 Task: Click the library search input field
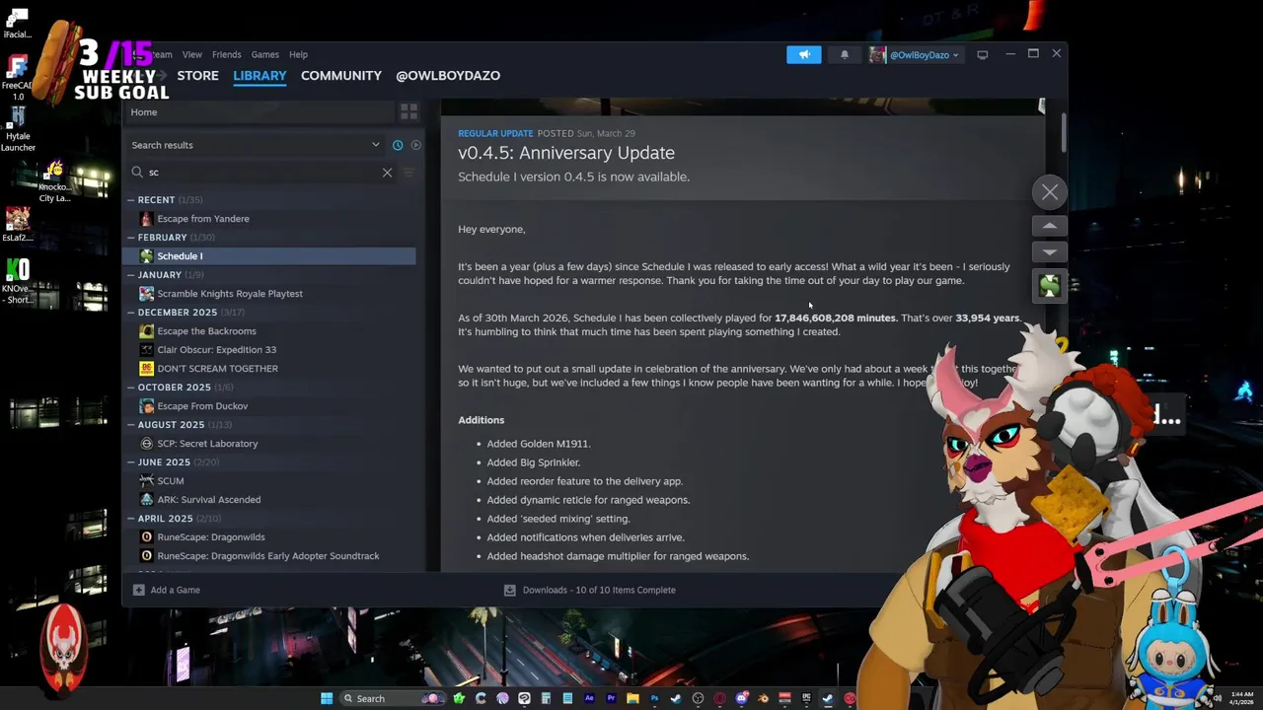tap(261, 173)
